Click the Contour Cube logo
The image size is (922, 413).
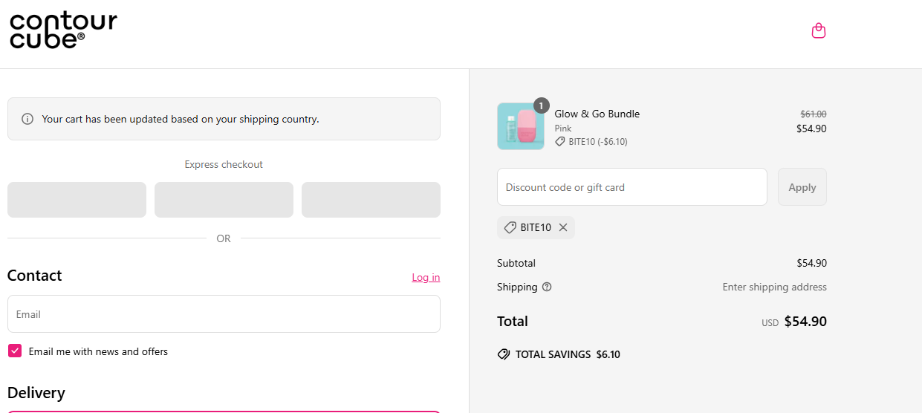(x=63, y=30)
